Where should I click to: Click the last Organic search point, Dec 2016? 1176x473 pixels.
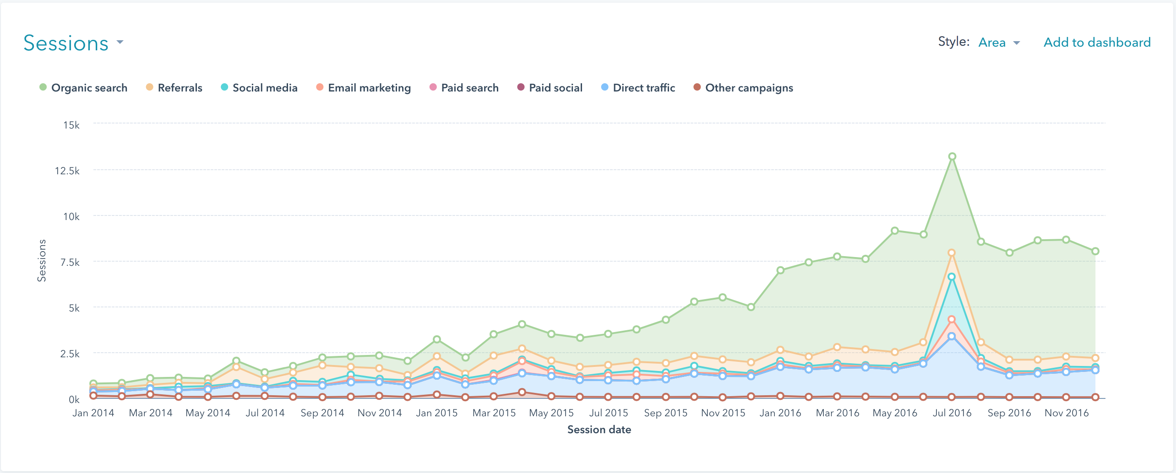[x=1095, y=251]
